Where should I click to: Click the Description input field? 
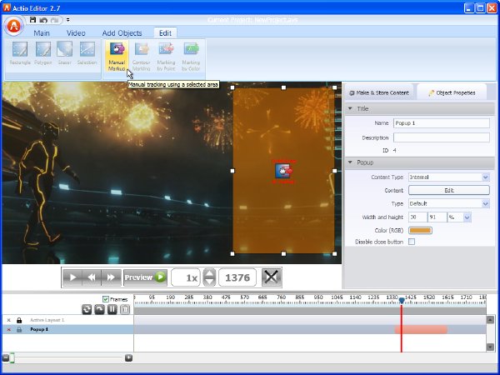coord(442,137)
